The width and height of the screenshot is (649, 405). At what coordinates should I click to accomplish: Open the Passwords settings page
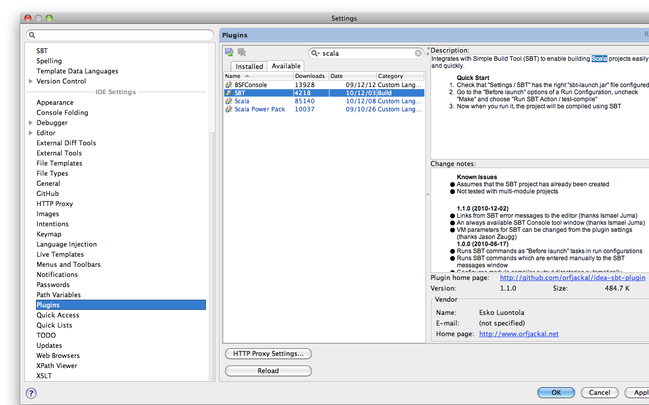click(53, 285)
